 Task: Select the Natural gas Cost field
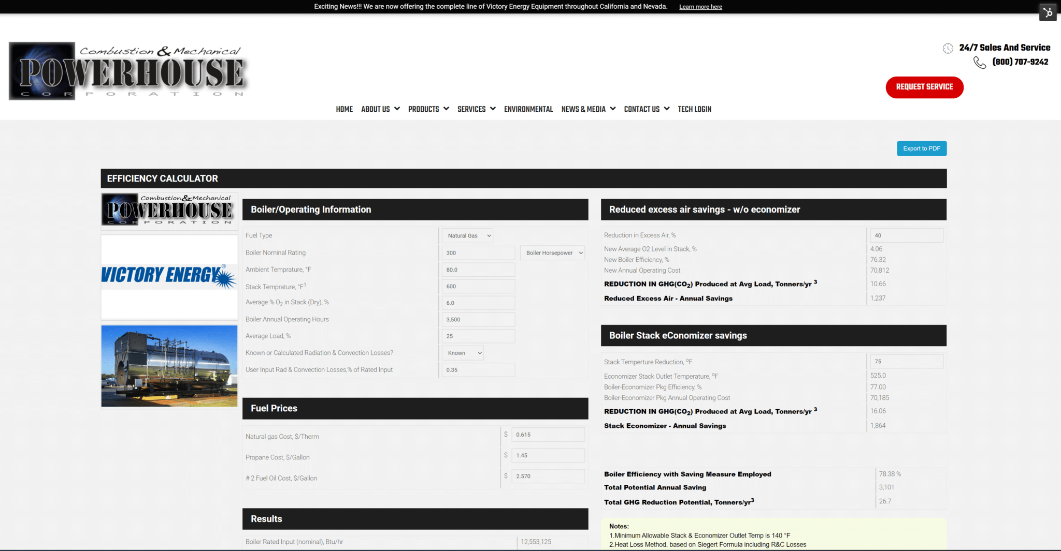coord(548,435)
